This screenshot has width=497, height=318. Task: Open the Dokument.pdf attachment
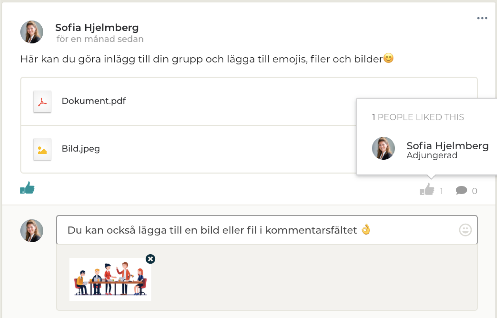[93, 101]
